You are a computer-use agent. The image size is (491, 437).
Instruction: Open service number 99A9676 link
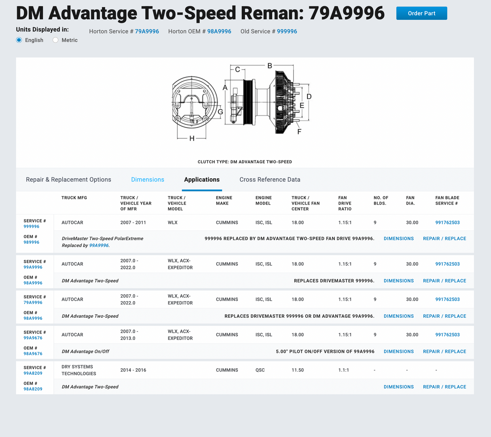point(33,338)
